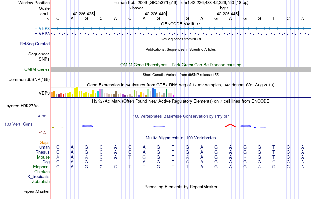Click Publications: Sequences in Scientific Articles title
The width and height of the screenshot is (311, 199).
click(181, 49)
